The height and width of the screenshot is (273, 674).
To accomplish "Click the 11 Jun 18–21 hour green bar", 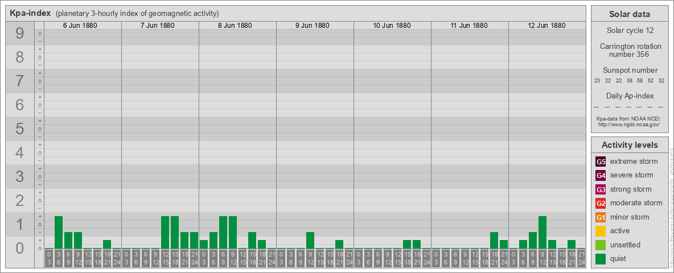I will point(494,241).
